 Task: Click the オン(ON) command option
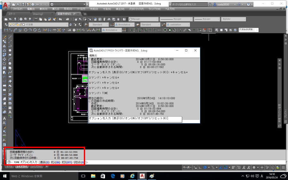click(55, 162)
